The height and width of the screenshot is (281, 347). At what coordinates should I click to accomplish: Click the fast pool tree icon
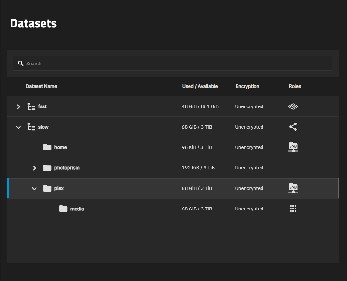tap(31, 106)
